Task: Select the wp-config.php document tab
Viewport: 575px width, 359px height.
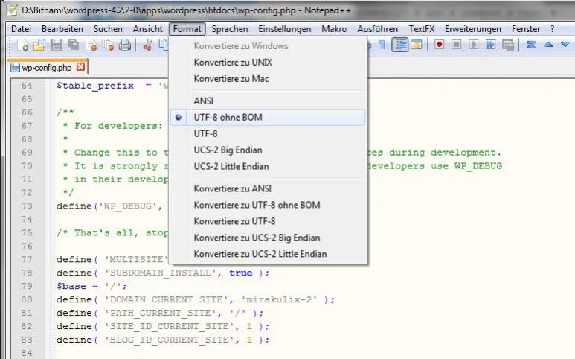Action: coord(47,68)
